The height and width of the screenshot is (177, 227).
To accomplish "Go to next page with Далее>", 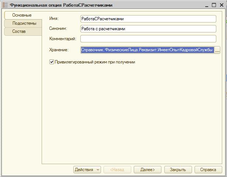I will 147,170.
